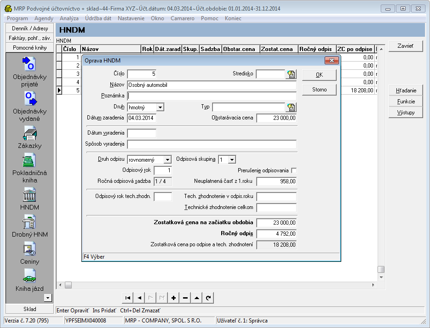Switch to the Denník / Adresy tab
This screenshot has width=430, height=328.
(30, 28)
